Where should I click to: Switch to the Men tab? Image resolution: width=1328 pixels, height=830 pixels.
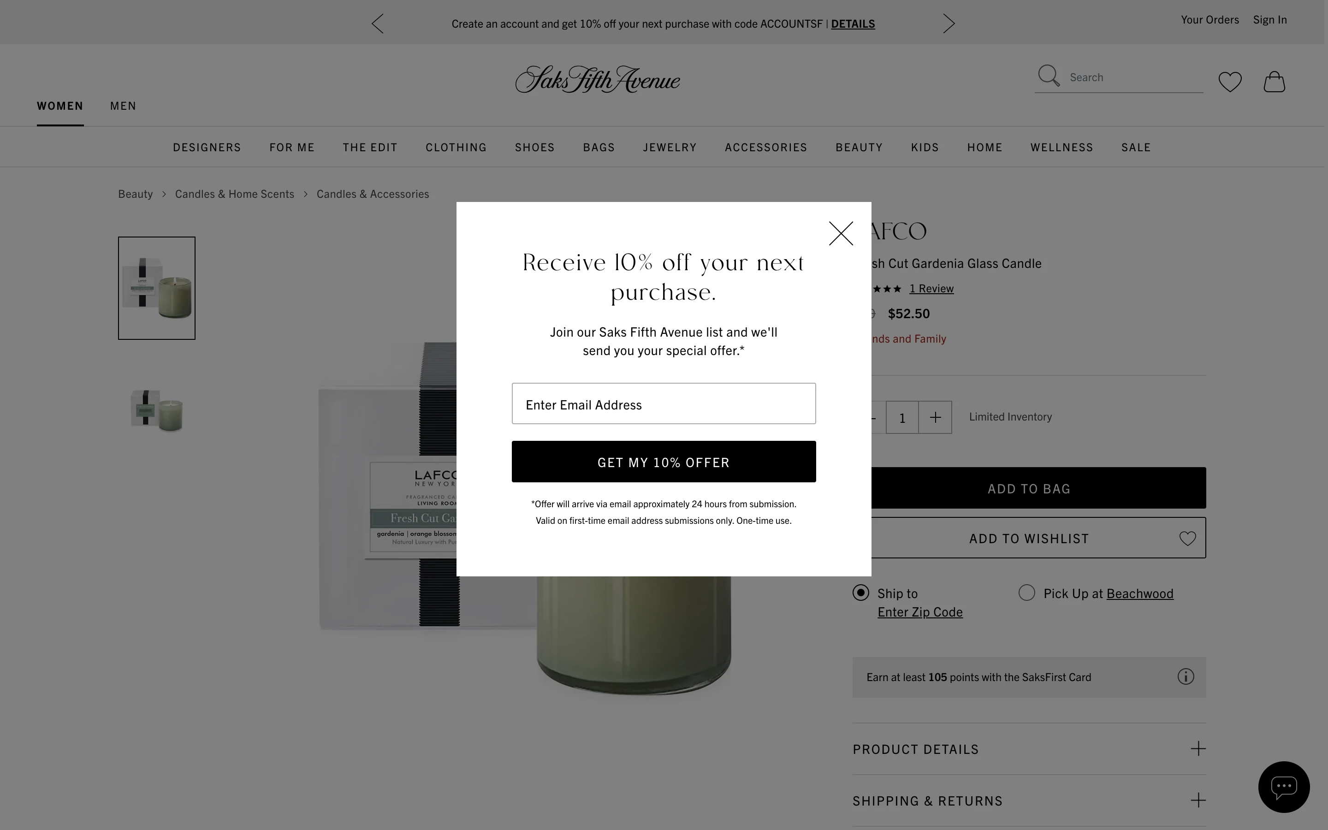(123, 106)
